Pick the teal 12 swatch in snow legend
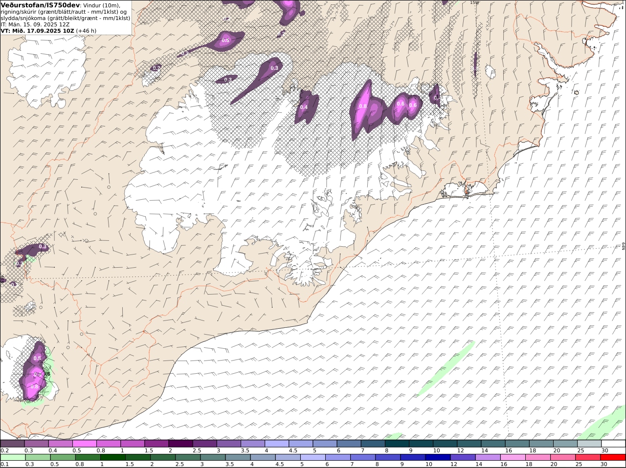This screenshot has height=468, width=626. coord(469,444)
